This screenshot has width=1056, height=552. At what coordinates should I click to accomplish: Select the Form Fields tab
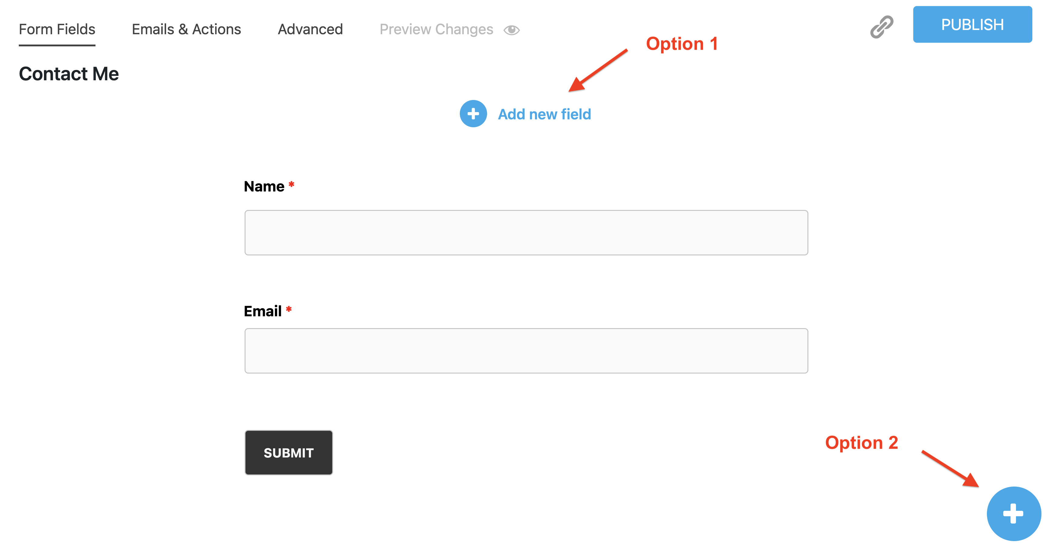click(57, 29)
